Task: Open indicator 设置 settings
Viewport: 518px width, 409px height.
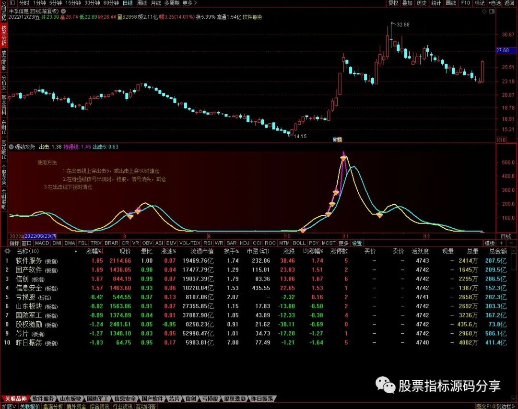Action: tap(357, 243)
